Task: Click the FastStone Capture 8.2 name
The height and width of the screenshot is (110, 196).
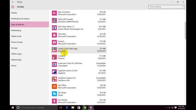Action: coord(67,78)
